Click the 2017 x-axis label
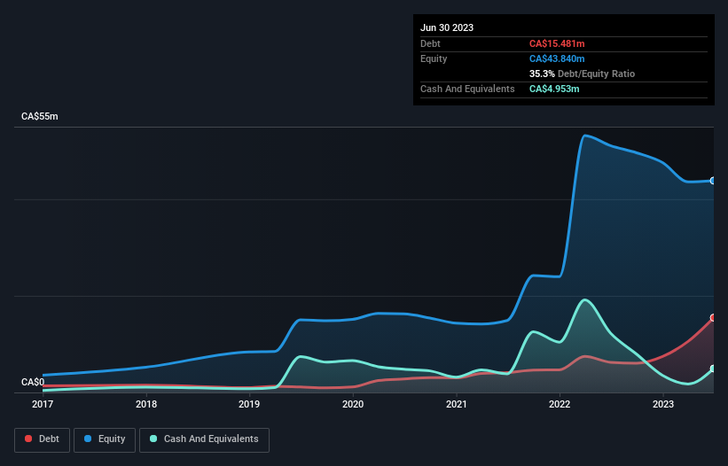Image resolution: width=728 pixels, height=466 pixels. click(43, 404)
